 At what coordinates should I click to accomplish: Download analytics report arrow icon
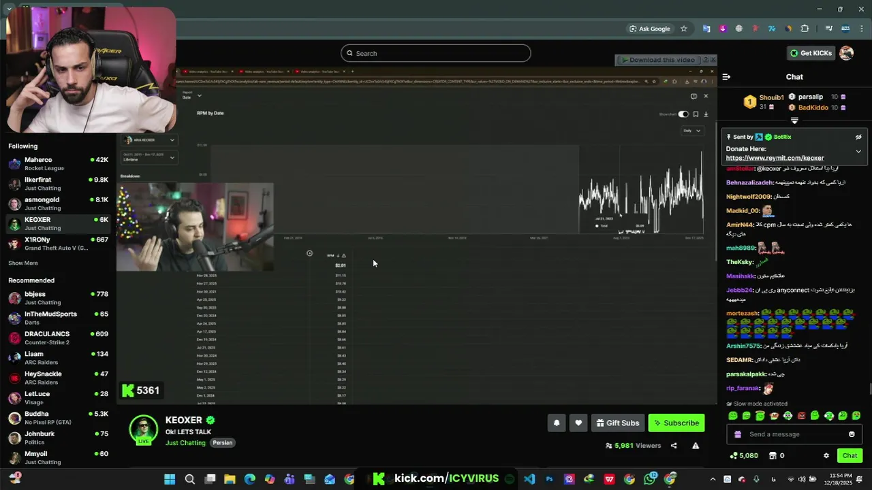click(706, 114)
